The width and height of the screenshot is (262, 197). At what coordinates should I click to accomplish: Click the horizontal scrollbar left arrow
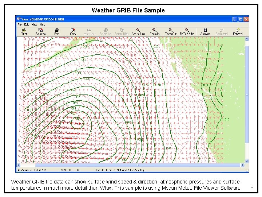[19, 165]
